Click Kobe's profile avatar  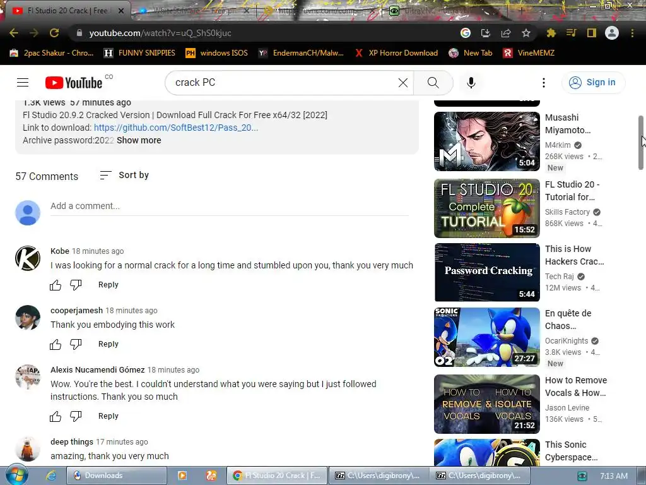click(x=28, y=258)
